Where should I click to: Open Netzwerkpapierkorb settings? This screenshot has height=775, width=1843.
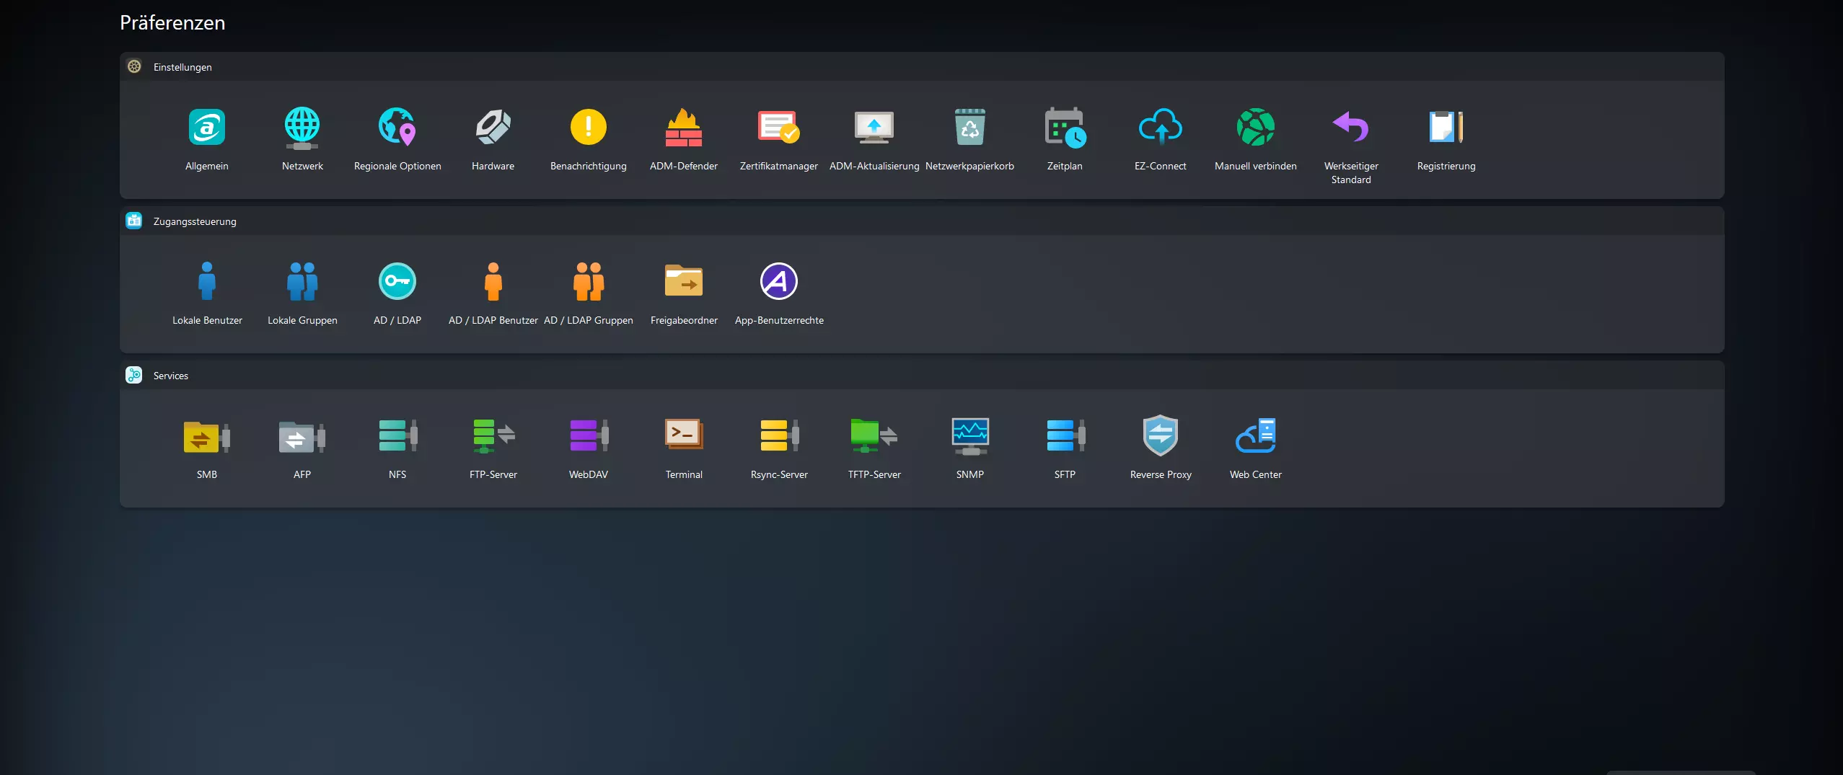[x=970, y=128]
